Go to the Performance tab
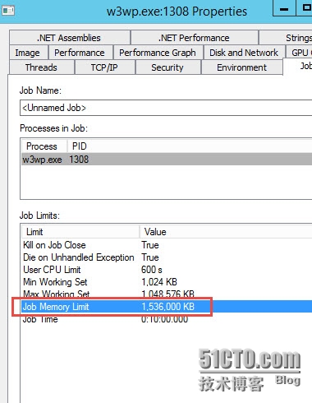 click(80, 53)
